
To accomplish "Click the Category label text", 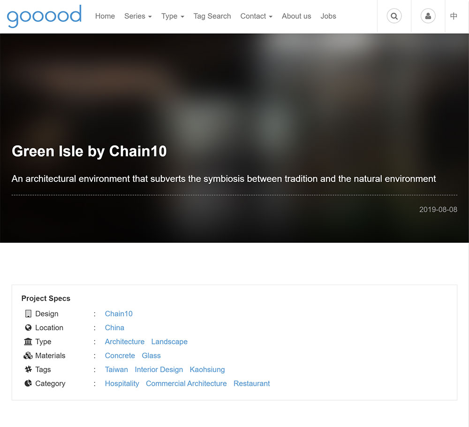I will [x=50, y=384].
